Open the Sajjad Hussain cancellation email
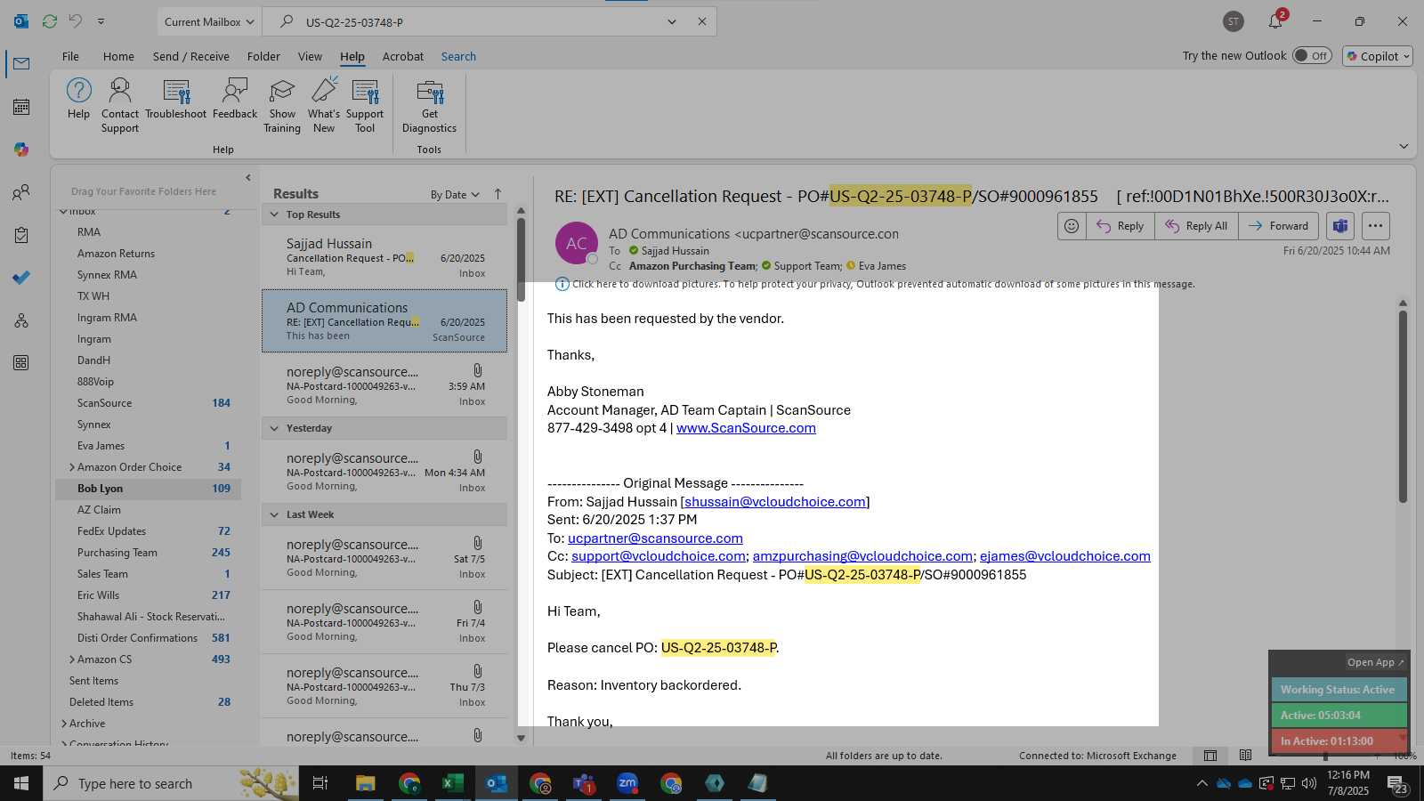 point(384,257)
